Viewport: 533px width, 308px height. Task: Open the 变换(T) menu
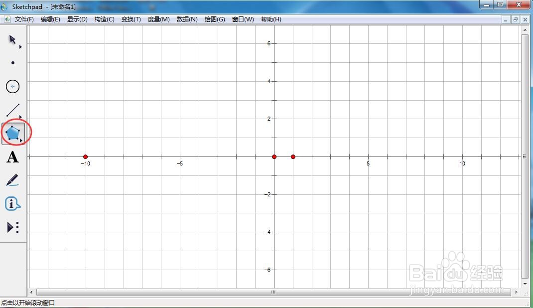[x=131, y=19]
